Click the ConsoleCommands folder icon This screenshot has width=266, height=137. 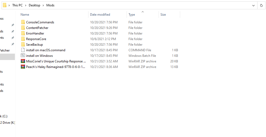click(23, 22)
